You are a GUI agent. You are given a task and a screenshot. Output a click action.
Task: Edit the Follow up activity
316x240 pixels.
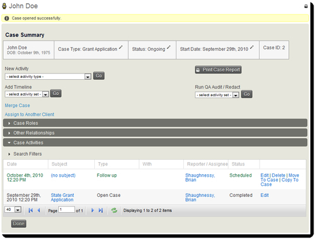[265, 175]
